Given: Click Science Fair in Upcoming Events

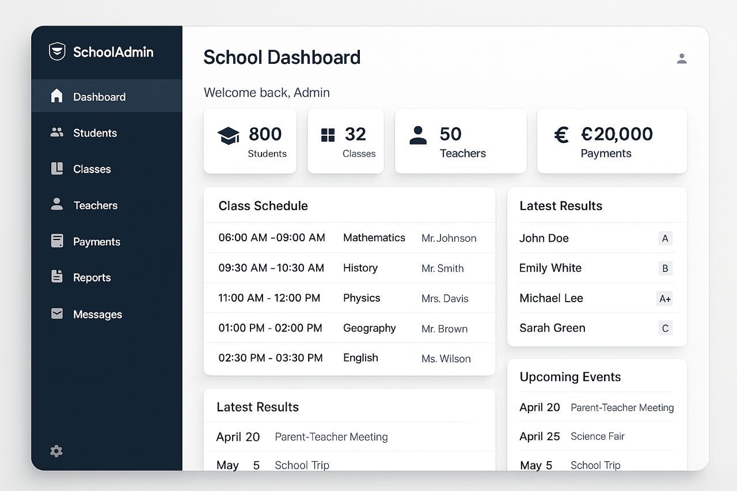Looking at the screenshot, I should coord(598,436).
